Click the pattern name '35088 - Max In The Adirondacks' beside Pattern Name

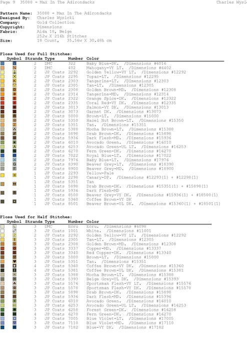pyautogui.click(x=74, y=13)
